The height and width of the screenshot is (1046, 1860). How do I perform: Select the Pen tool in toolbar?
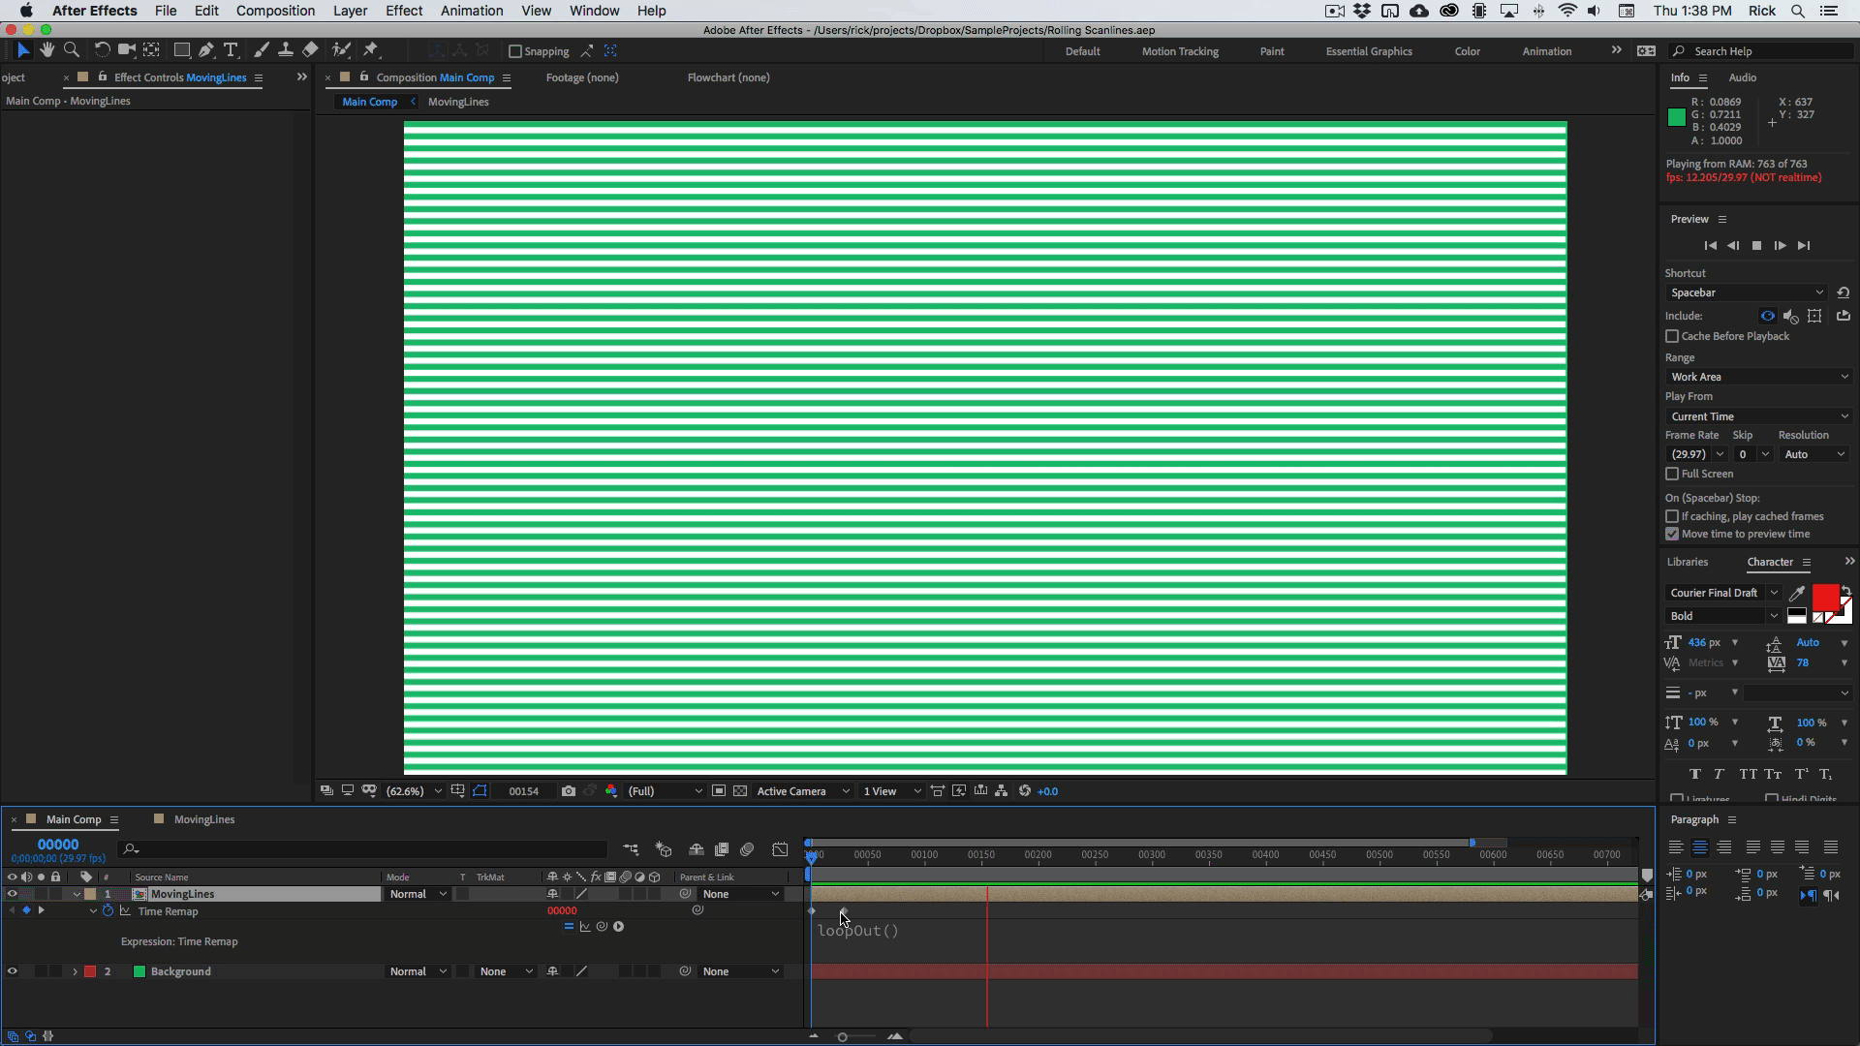pos(205,50)
